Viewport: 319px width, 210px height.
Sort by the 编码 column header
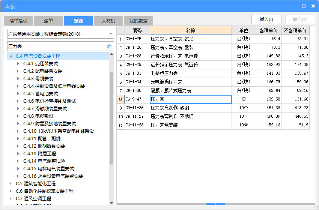pos(137,30)
